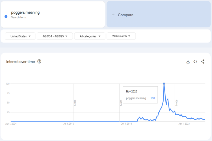212x141 pixels.
Task: Click the Compare add-term box
Action: [x=159, y=14]
